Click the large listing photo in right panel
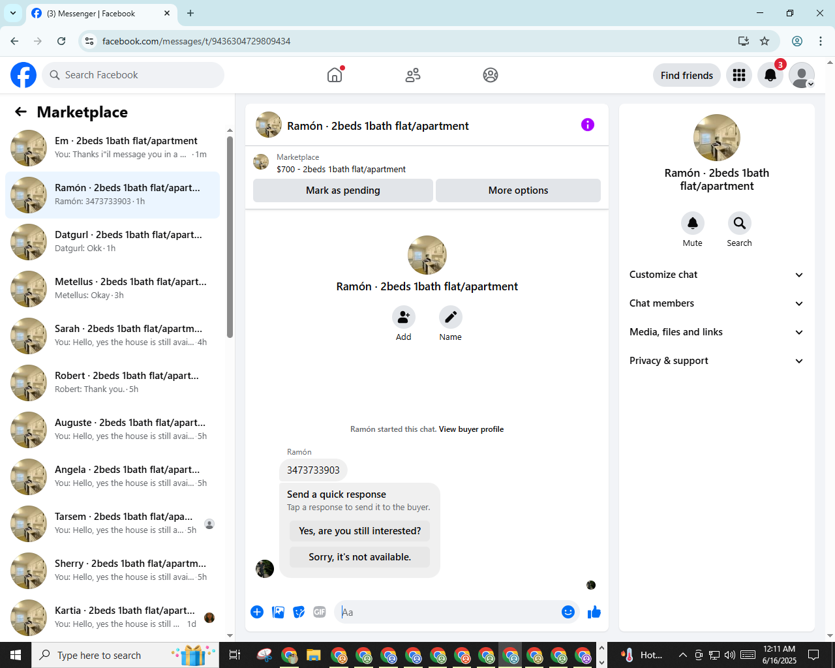Image resolution: width=835 pixels, height=668 pixels. (717, 138)
